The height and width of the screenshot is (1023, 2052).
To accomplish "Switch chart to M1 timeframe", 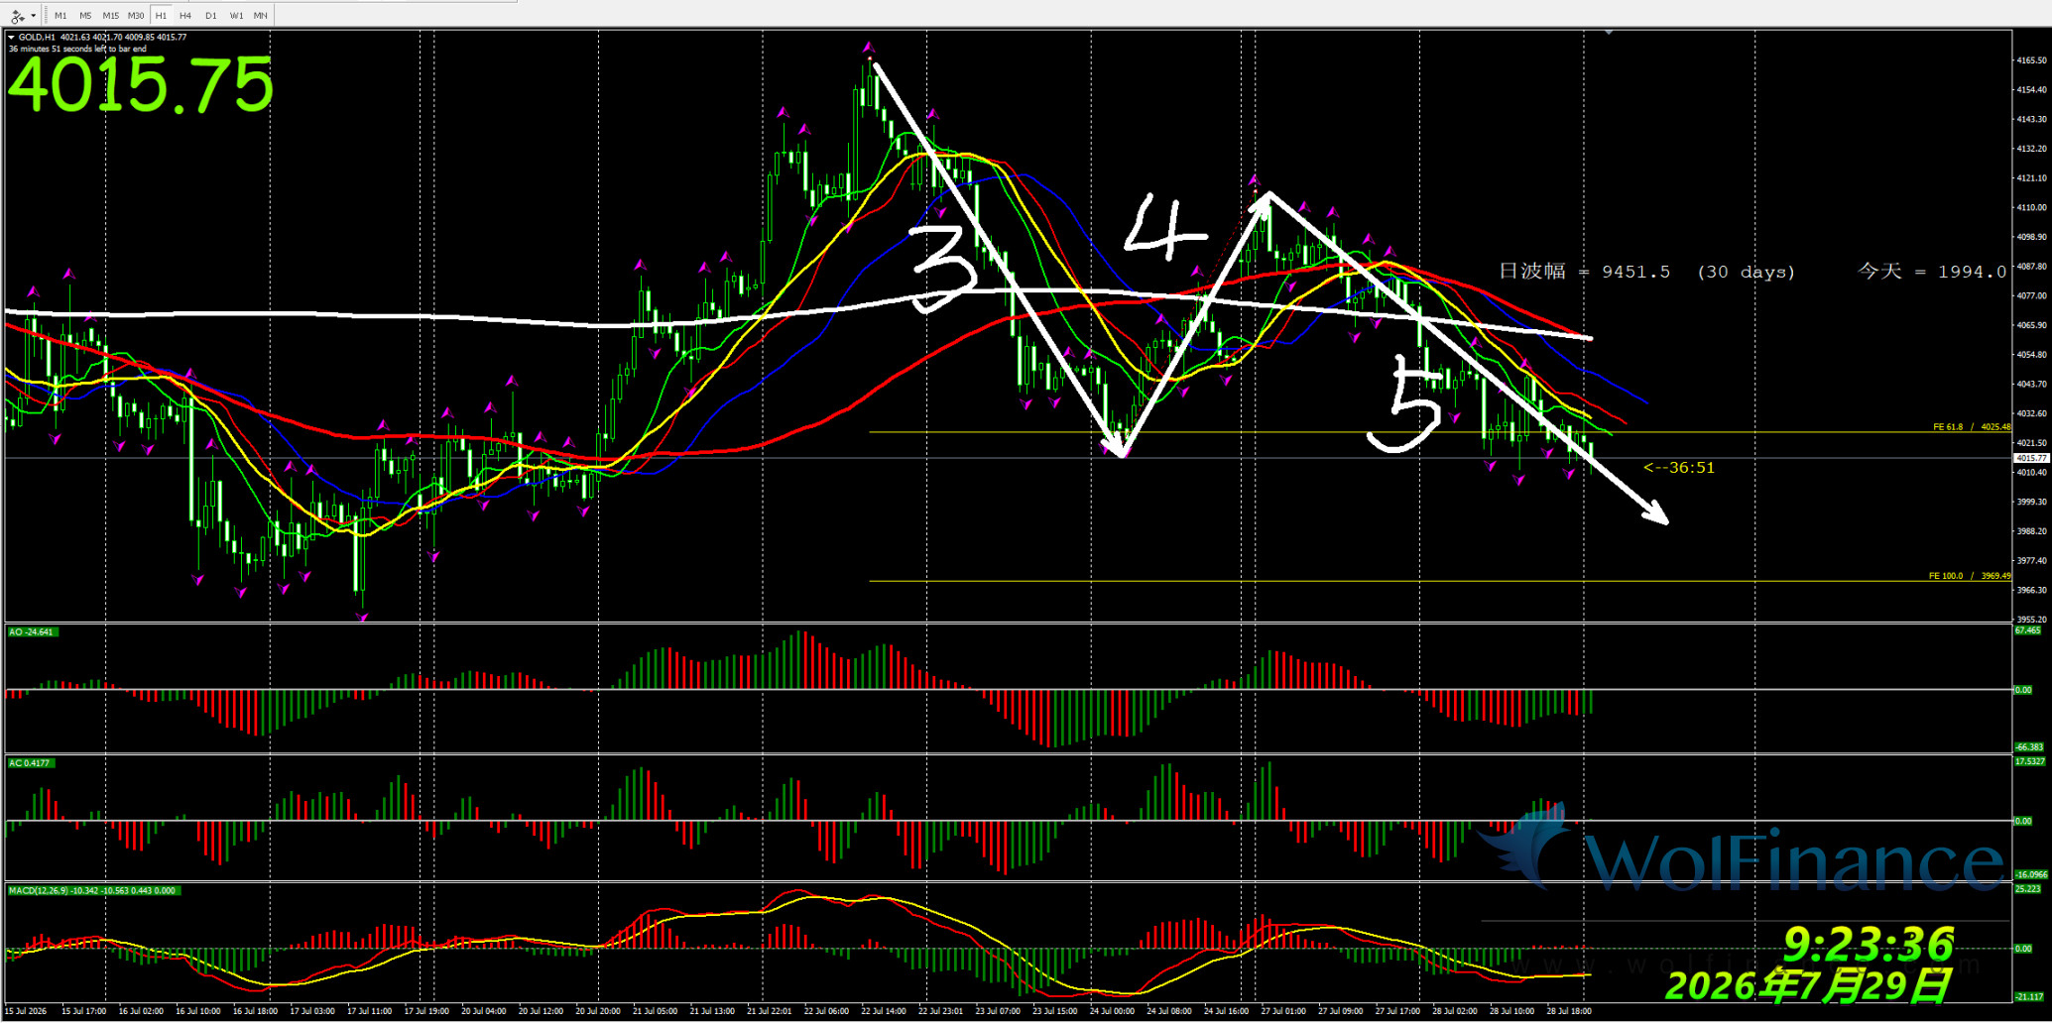I will tap(60, 16).
